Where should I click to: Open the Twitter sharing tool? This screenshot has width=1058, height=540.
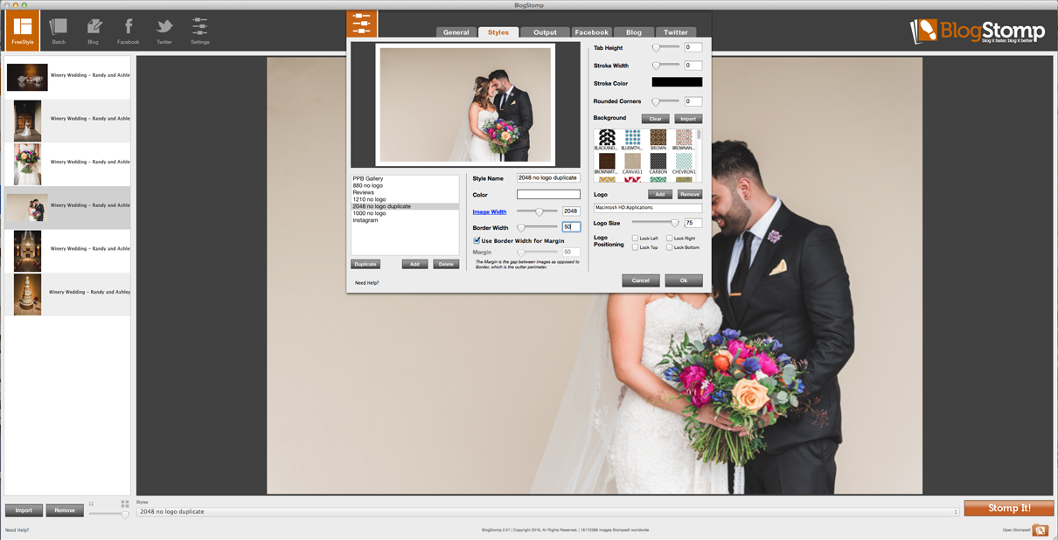(x=164, y=30)
